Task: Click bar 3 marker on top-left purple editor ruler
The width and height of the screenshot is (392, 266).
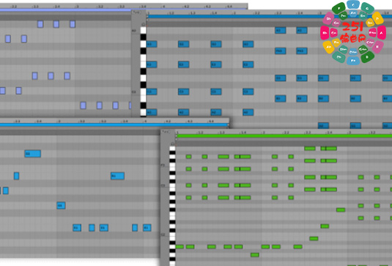Action: (x=77, y=7)
